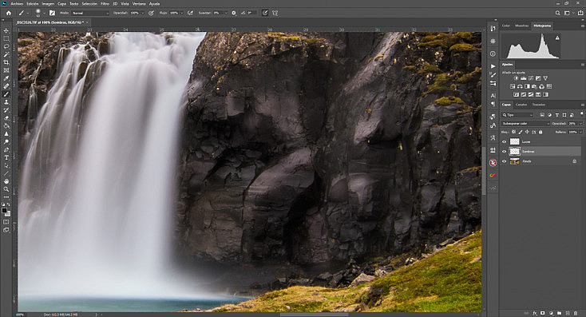Open the tool preset picker arrow

pyautogui.click(x=28, y=13)
